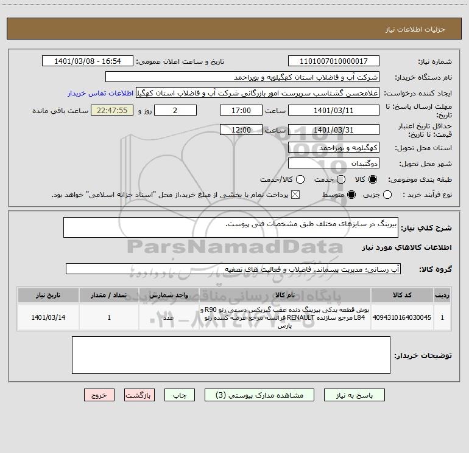The height and width of the screenshot is (453, 469).
Task: Click the تعداد / مقدار column header
Action: tap(109, 295)
